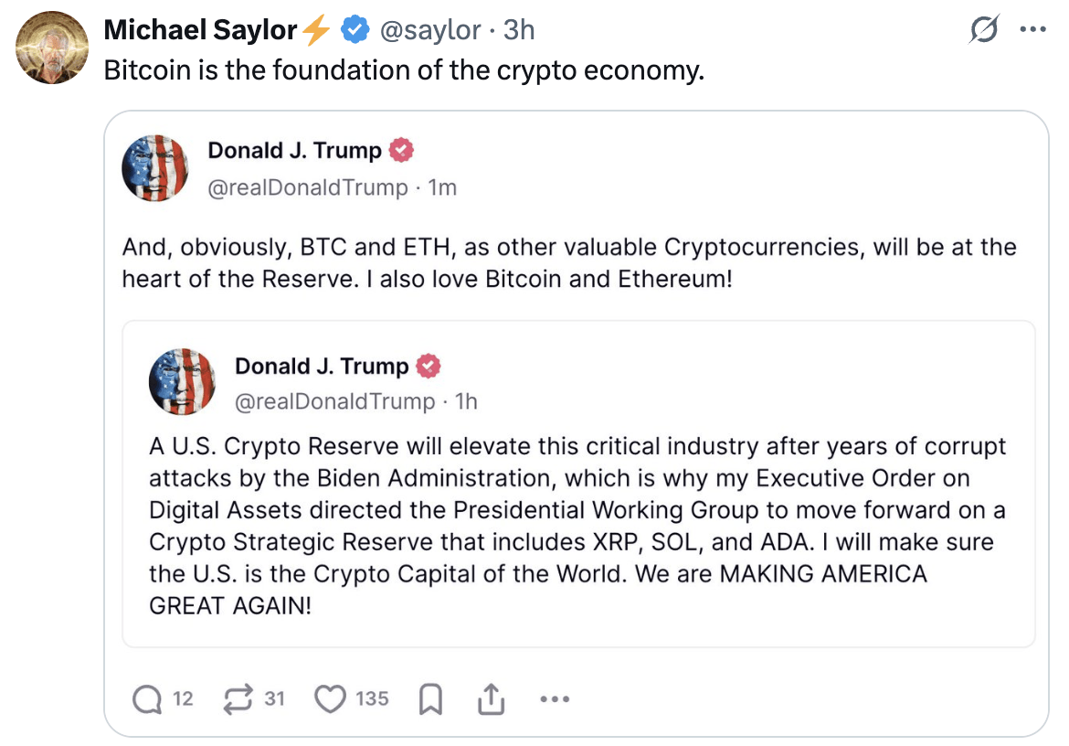1069x746 pixels.
Task: Click the reply icon with 12 comments
Action: (146, 699)
